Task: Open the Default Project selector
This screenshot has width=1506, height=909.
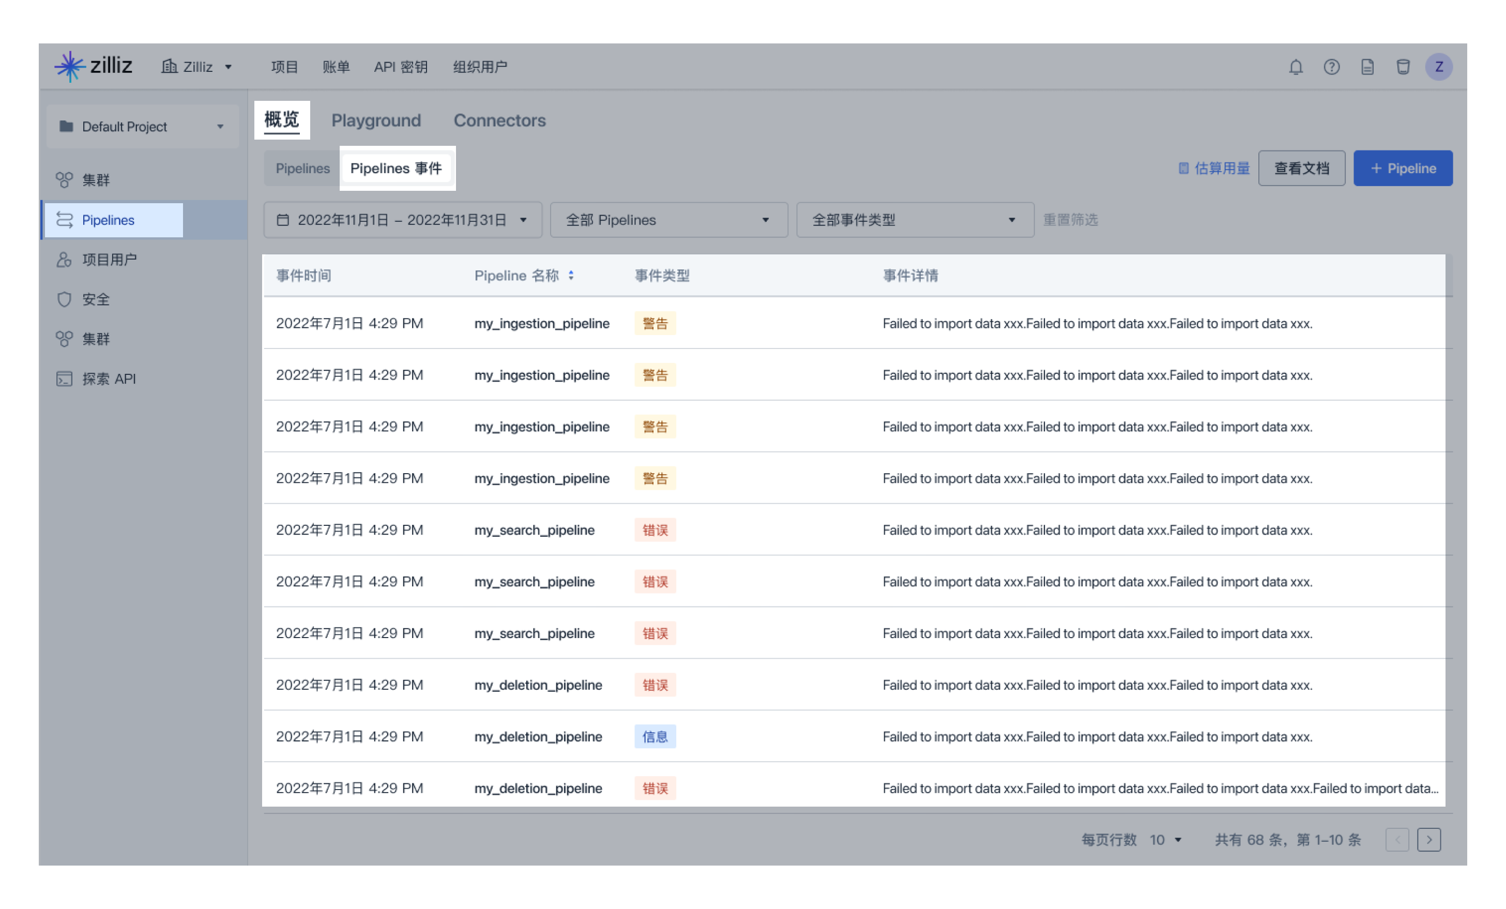Action: point(142,127)
